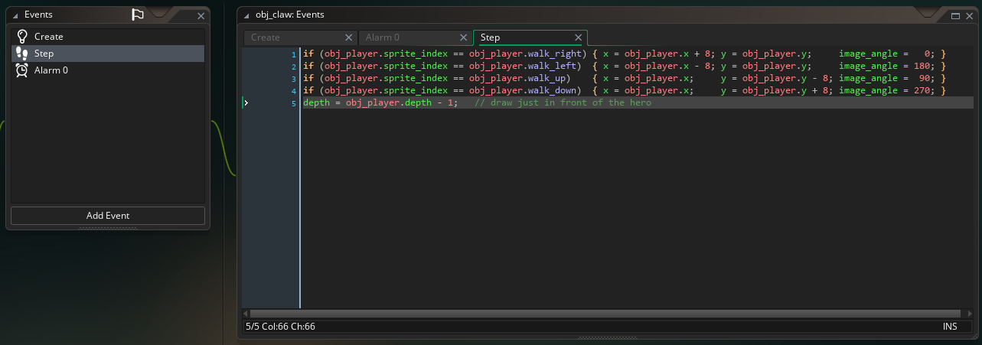Click the Add Event button
This screenshot has height=345, width=982.
[x=108, y=216]
